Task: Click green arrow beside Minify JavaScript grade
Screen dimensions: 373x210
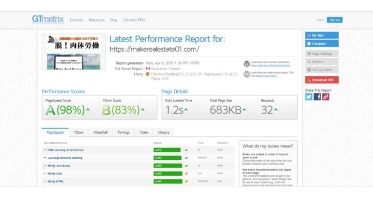Action: click(186, 166)
